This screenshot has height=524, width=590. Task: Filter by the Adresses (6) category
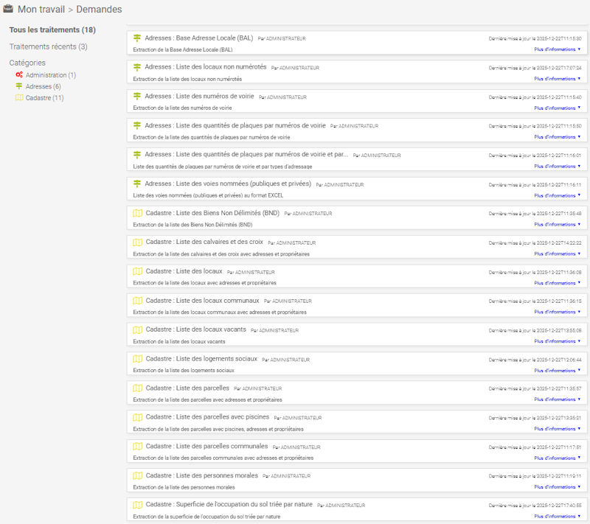44,86
